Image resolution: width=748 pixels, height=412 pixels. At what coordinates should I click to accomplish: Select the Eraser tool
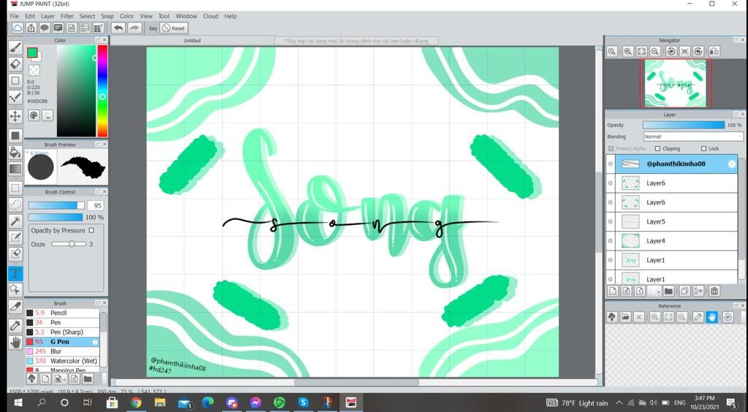tap(15, 64)
